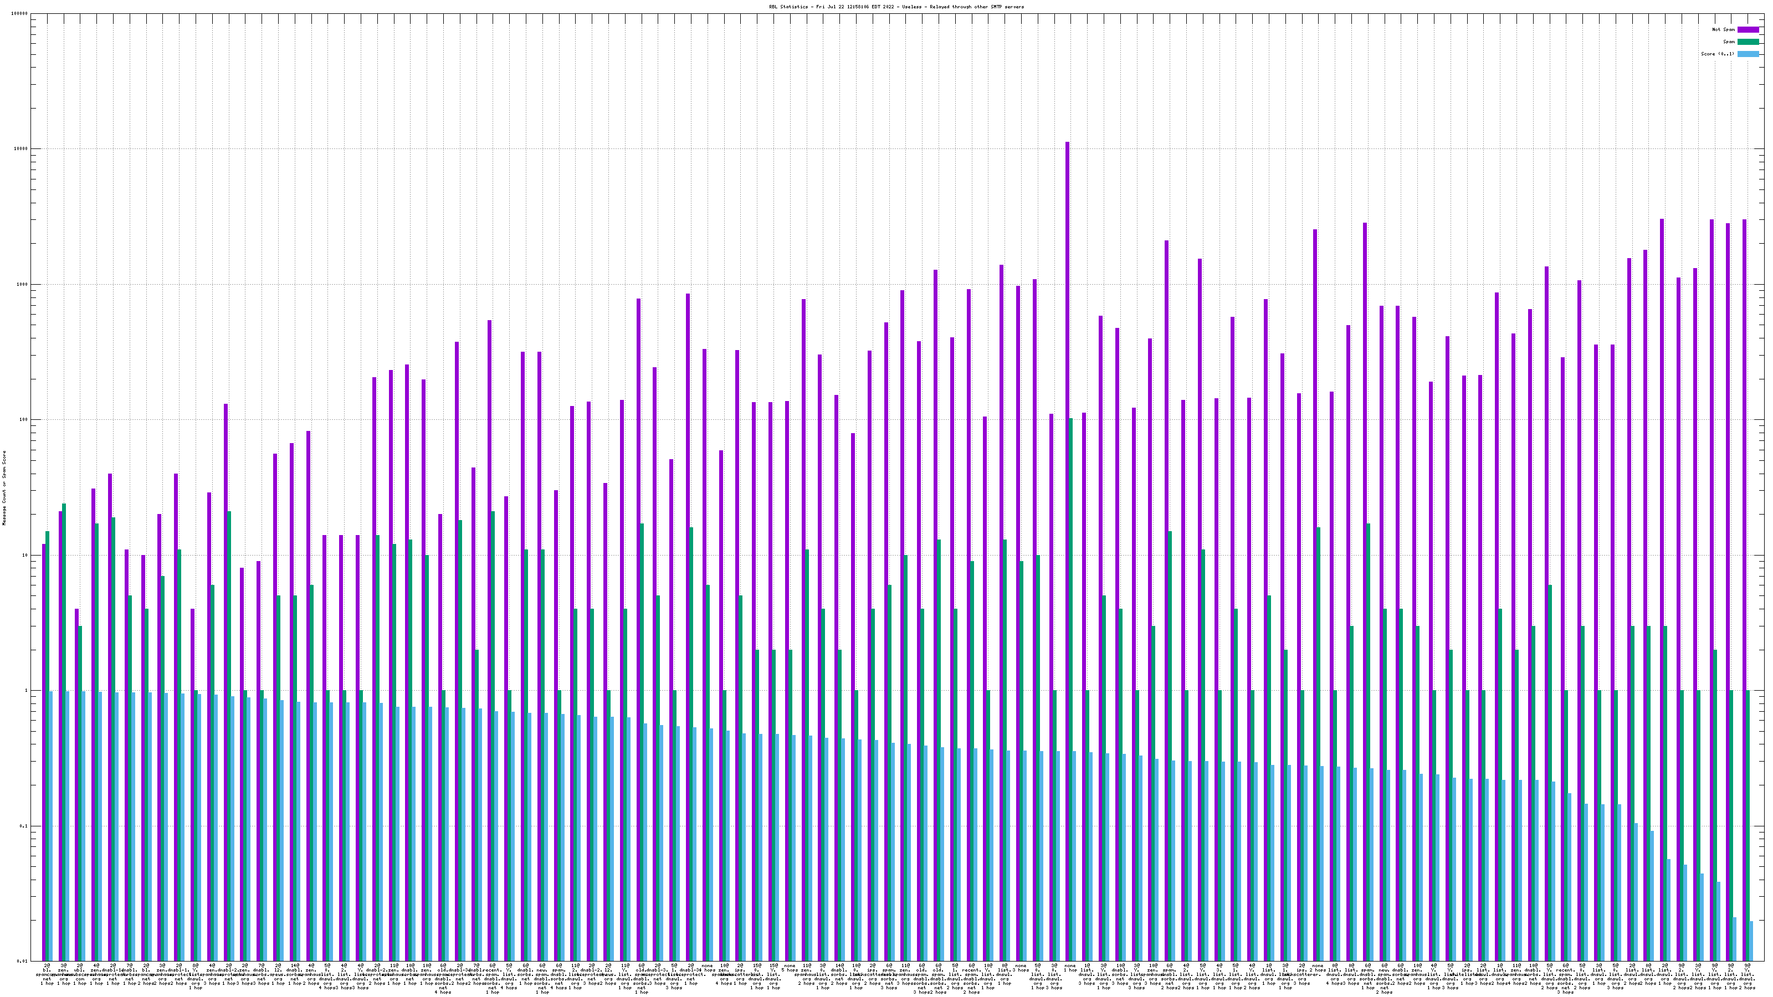Click the 100000 y-axis tick label
The width and height of the screenshot is (1773, 997).
20,14
